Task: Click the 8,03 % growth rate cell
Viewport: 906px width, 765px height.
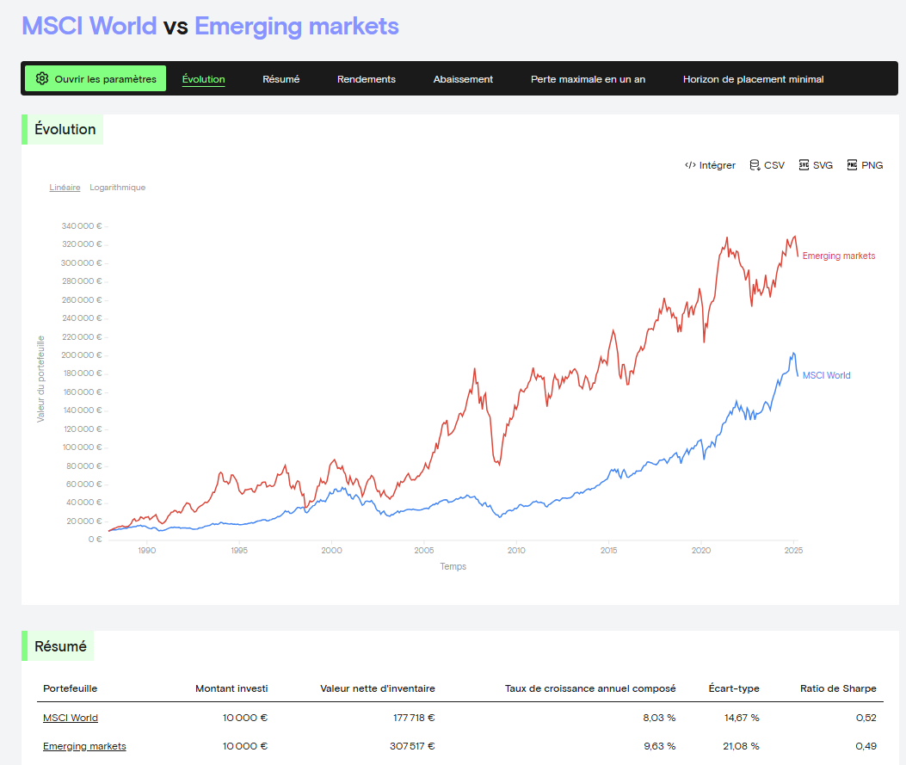Action: [659, 718]
